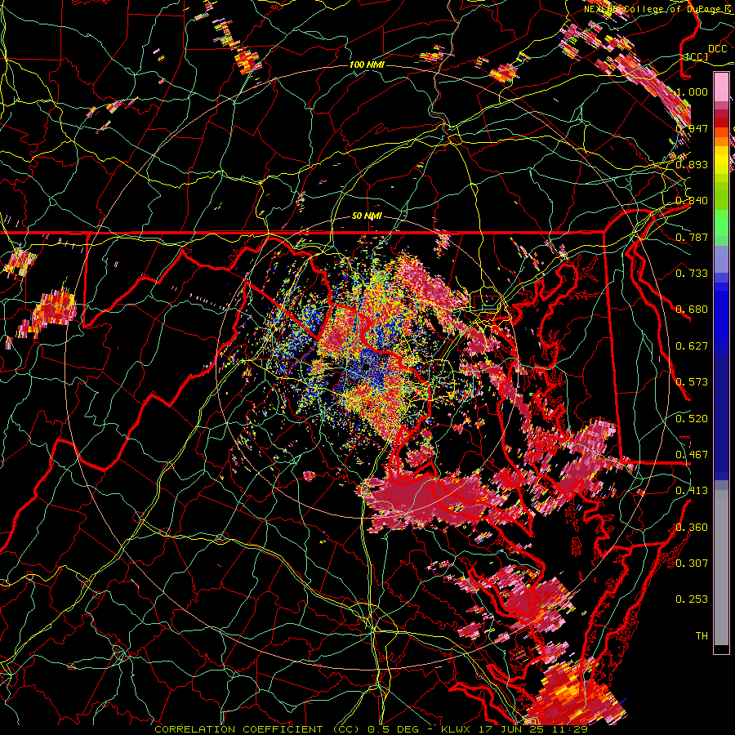Click the 0.360 scale value
The width and height of the screenshot is (735, 735).
(692, 528)
